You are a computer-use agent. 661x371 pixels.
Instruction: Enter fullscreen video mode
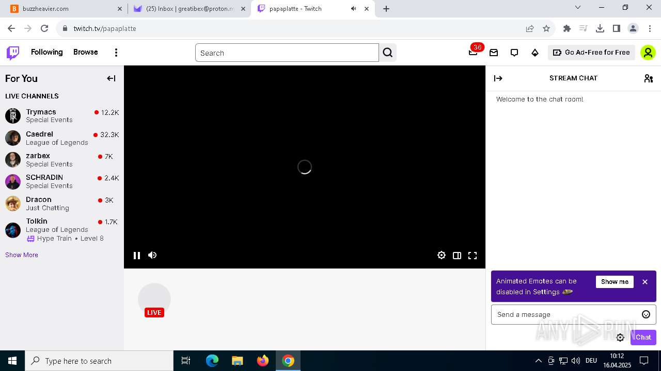click(x=473, y=255)
